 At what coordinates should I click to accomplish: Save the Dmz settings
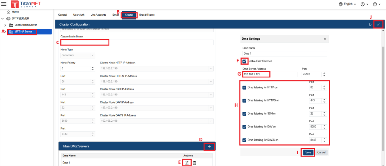[308, 152]
